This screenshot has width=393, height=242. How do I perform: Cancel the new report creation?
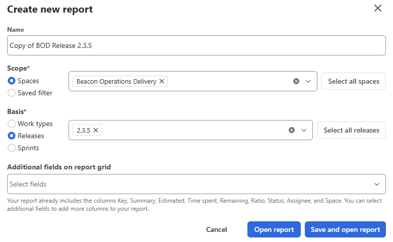coord(216,229)
